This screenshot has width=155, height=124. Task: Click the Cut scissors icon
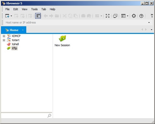coord(64,16)
